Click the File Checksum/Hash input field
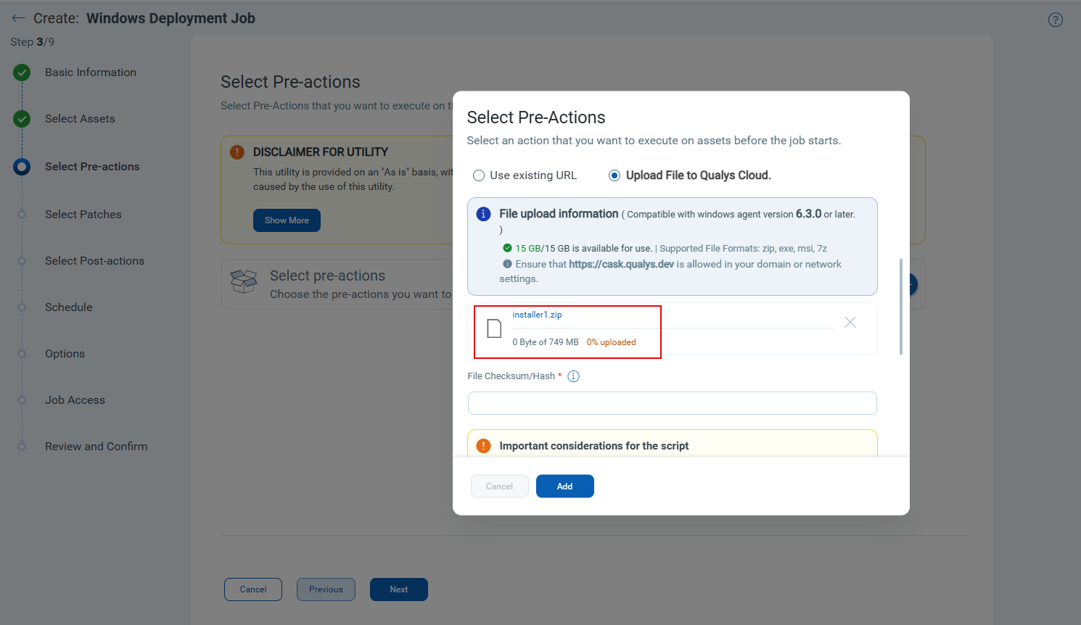The height and width of the screenshot is (625, 1081). [x=672, y=403]
